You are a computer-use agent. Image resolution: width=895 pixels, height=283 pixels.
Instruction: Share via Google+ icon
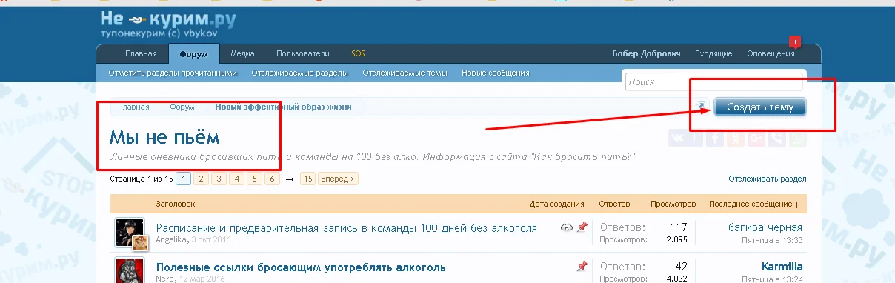[755, 139]
